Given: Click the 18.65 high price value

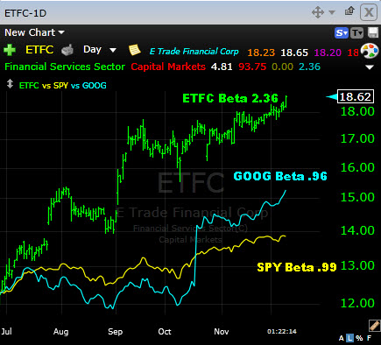Looking at the screenshot, I should click(x=294, y=53).
